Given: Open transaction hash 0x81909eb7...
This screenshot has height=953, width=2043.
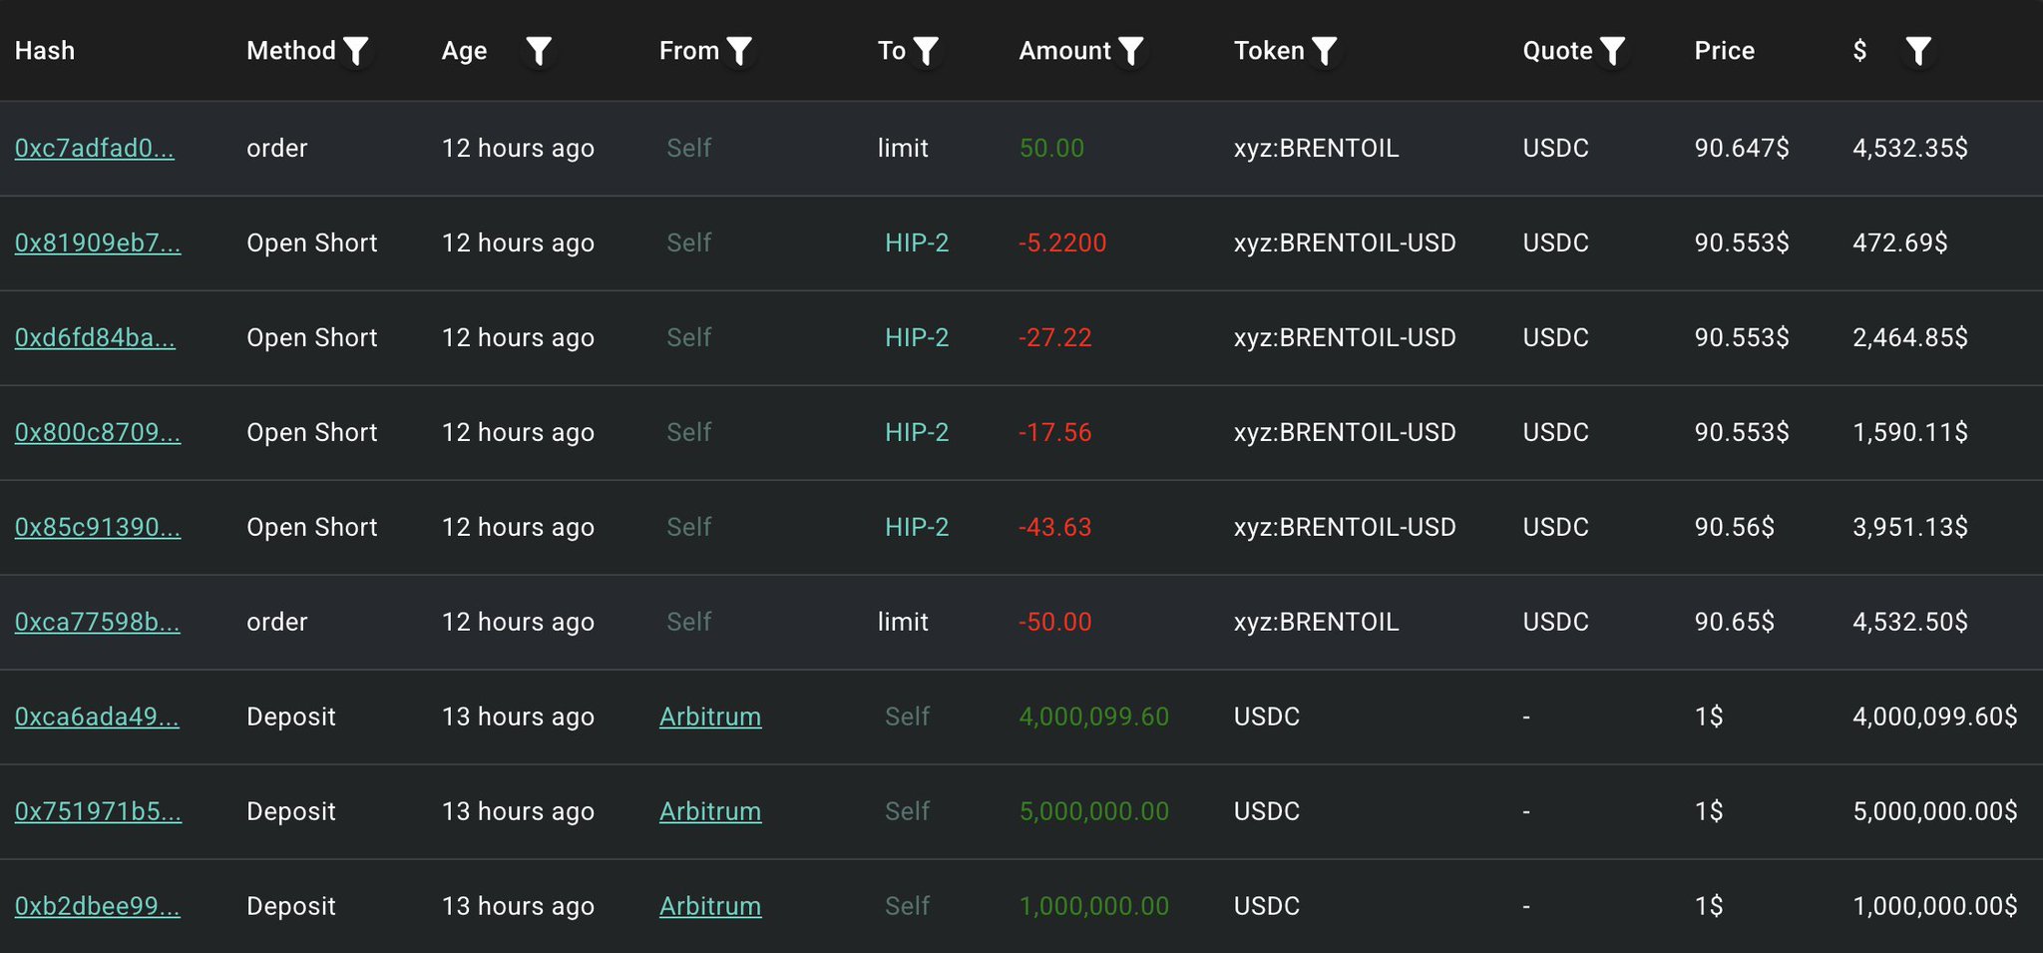Looking at the screenshot, I should pyautogui.click(x=98, y=242).
